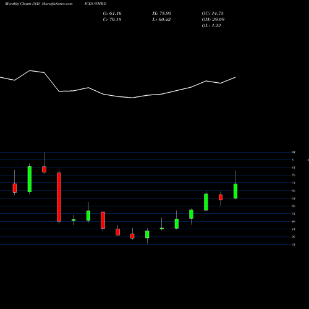This screenshot has width=309, height=309.
Task: Click the tallest red candlestick body
Action: click(x=59, y=197)
